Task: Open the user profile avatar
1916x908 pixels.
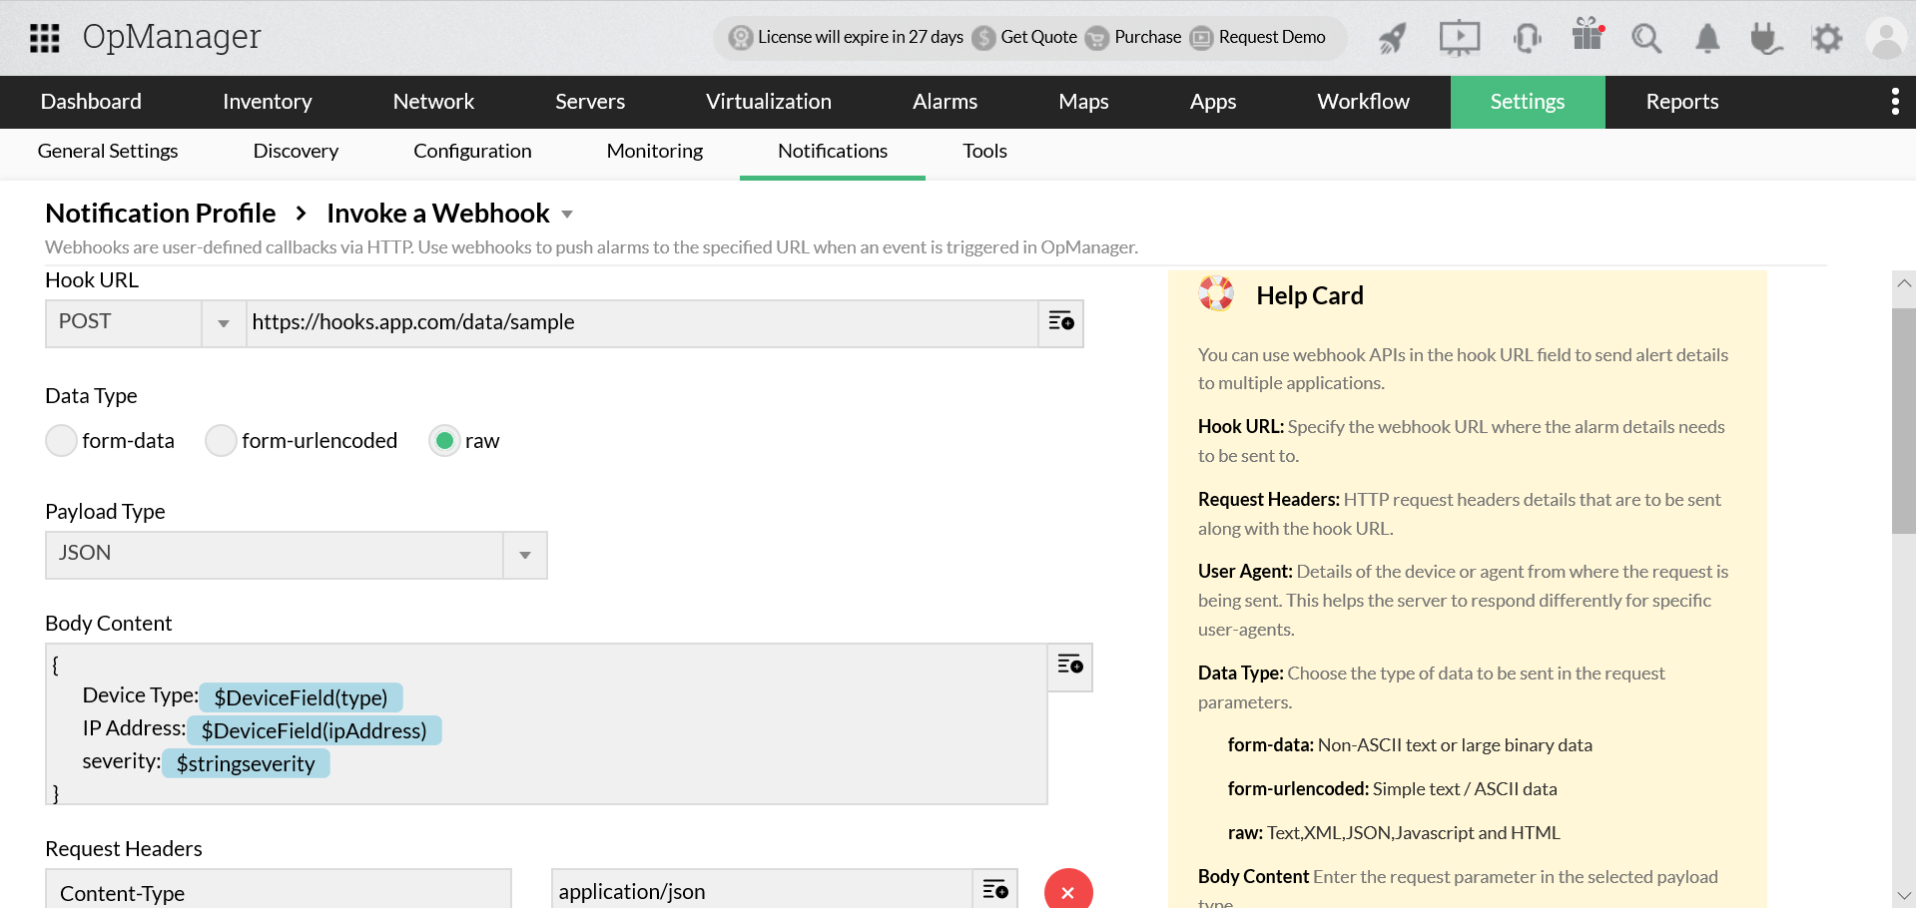Action: tap(1886, 38)
